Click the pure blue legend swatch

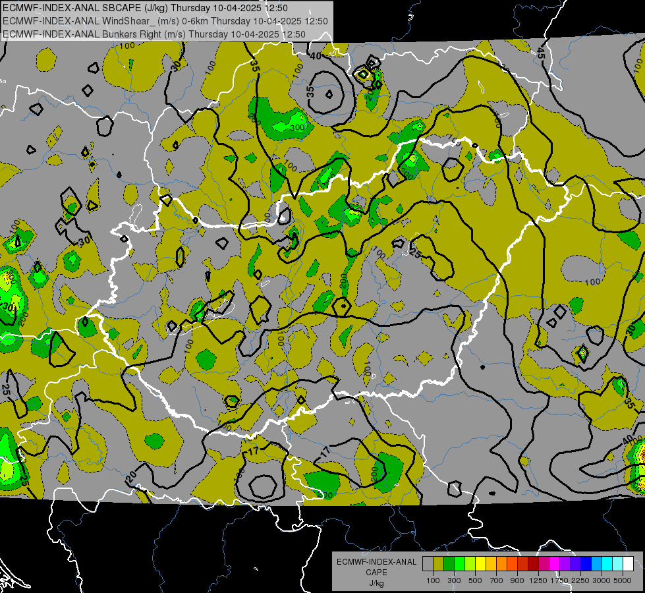click(x=586, y=564)
